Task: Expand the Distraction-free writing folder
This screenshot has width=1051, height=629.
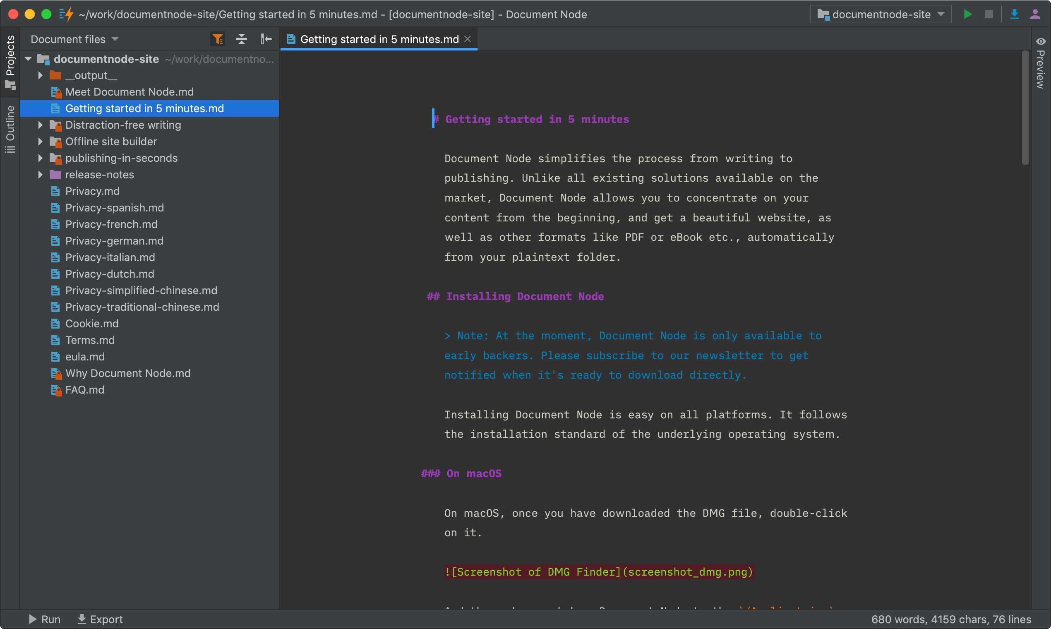Action: [40, 125]
